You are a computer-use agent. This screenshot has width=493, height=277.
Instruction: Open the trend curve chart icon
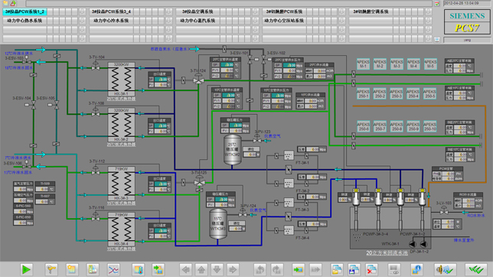[113, 269]
